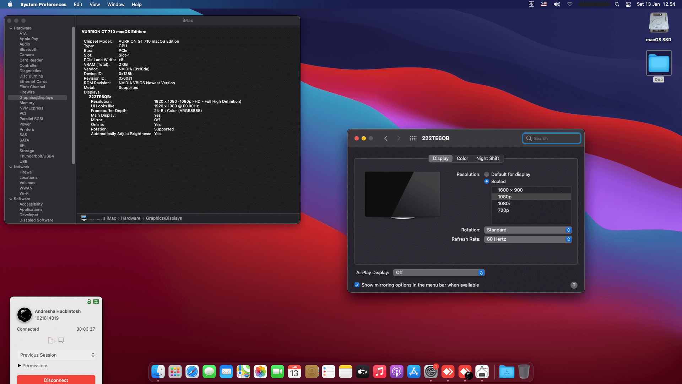This screenshot has height=384, width=682.
Task: Select the Default for display radio button
Action: [487, 174]
